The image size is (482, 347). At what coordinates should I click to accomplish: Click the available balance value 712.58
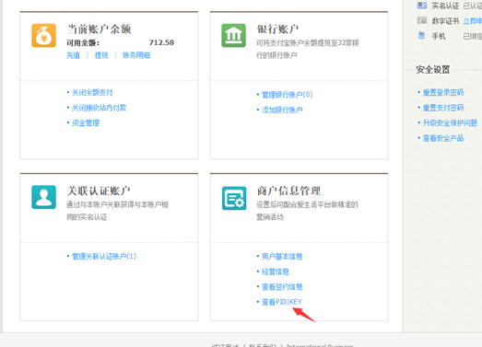(x=161, y=42)
